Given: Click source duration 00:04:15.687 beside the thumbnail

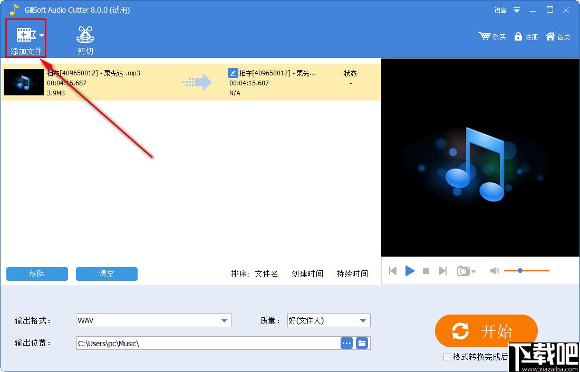Looking at the screenshot, I should pyautogui.click(x=66, y=83).
